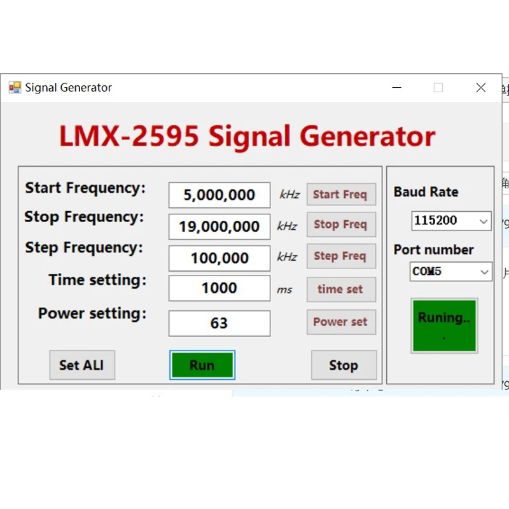This screenshot has height=509, width=509.
Task: Click the Stop Freq button
Action: point(341,225)
